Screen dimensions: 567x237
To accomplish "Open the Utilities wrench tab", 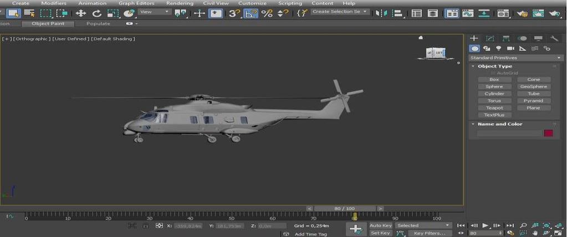I will (x=554, y=38).
